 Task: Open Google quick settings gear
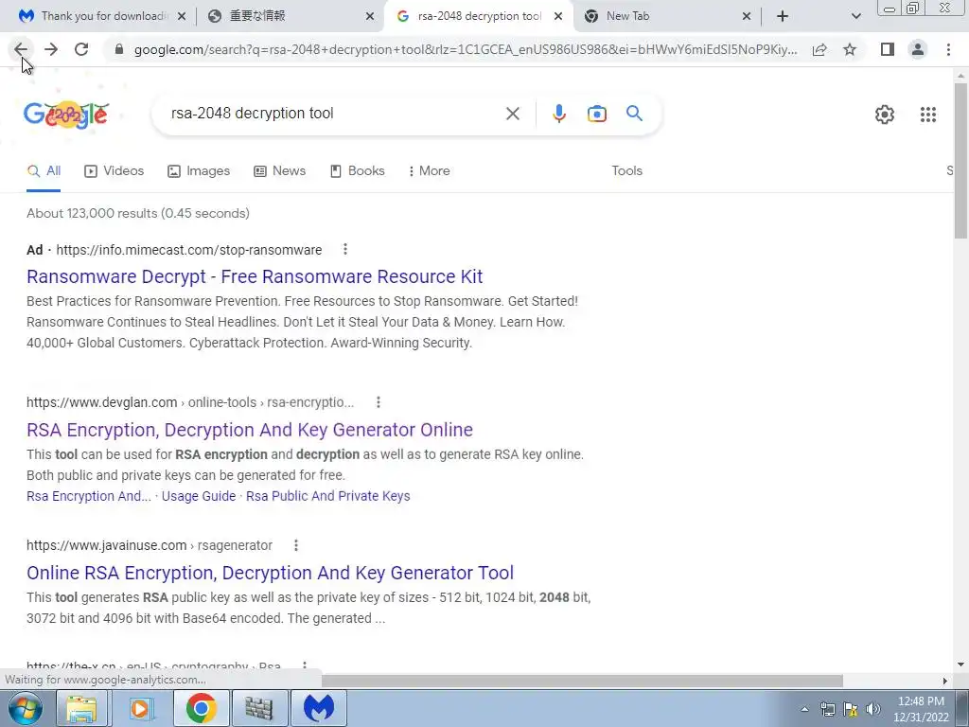(x=885, y=115)
